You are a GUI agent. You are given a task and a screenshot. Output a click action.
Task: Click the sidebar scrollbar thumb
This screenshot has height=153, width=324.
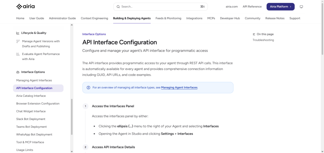pyautogui.click(x=72, y=117)
